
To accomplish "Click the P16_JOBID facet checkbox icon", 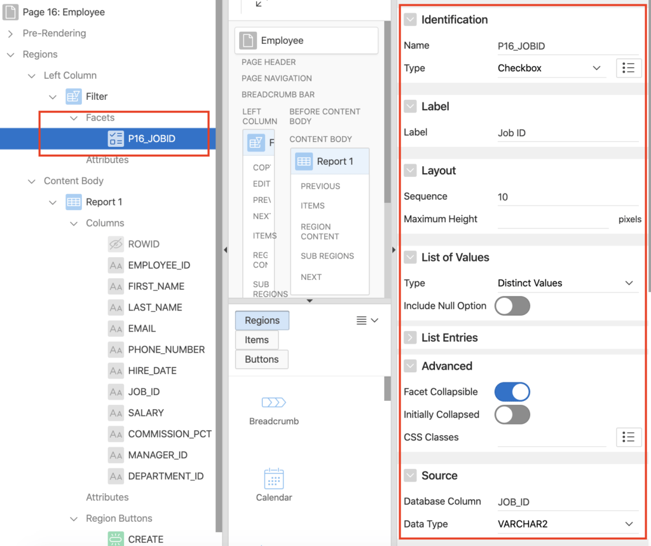I will pyautogui.click(x=116, y=138).
